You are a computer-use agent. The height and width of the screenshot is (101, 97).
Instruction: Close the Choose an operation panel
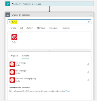coord(91,15)
